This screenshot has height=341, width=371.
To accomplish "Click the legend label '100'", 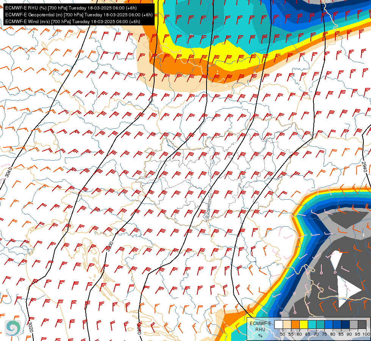I will (366, 334).
